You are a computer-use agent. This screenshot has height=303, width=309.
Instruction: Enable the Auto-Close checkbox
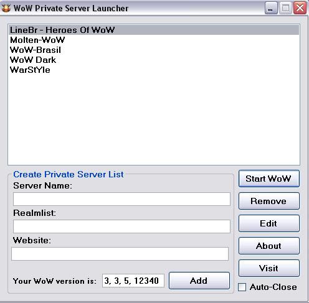click(x=242, y=287)
